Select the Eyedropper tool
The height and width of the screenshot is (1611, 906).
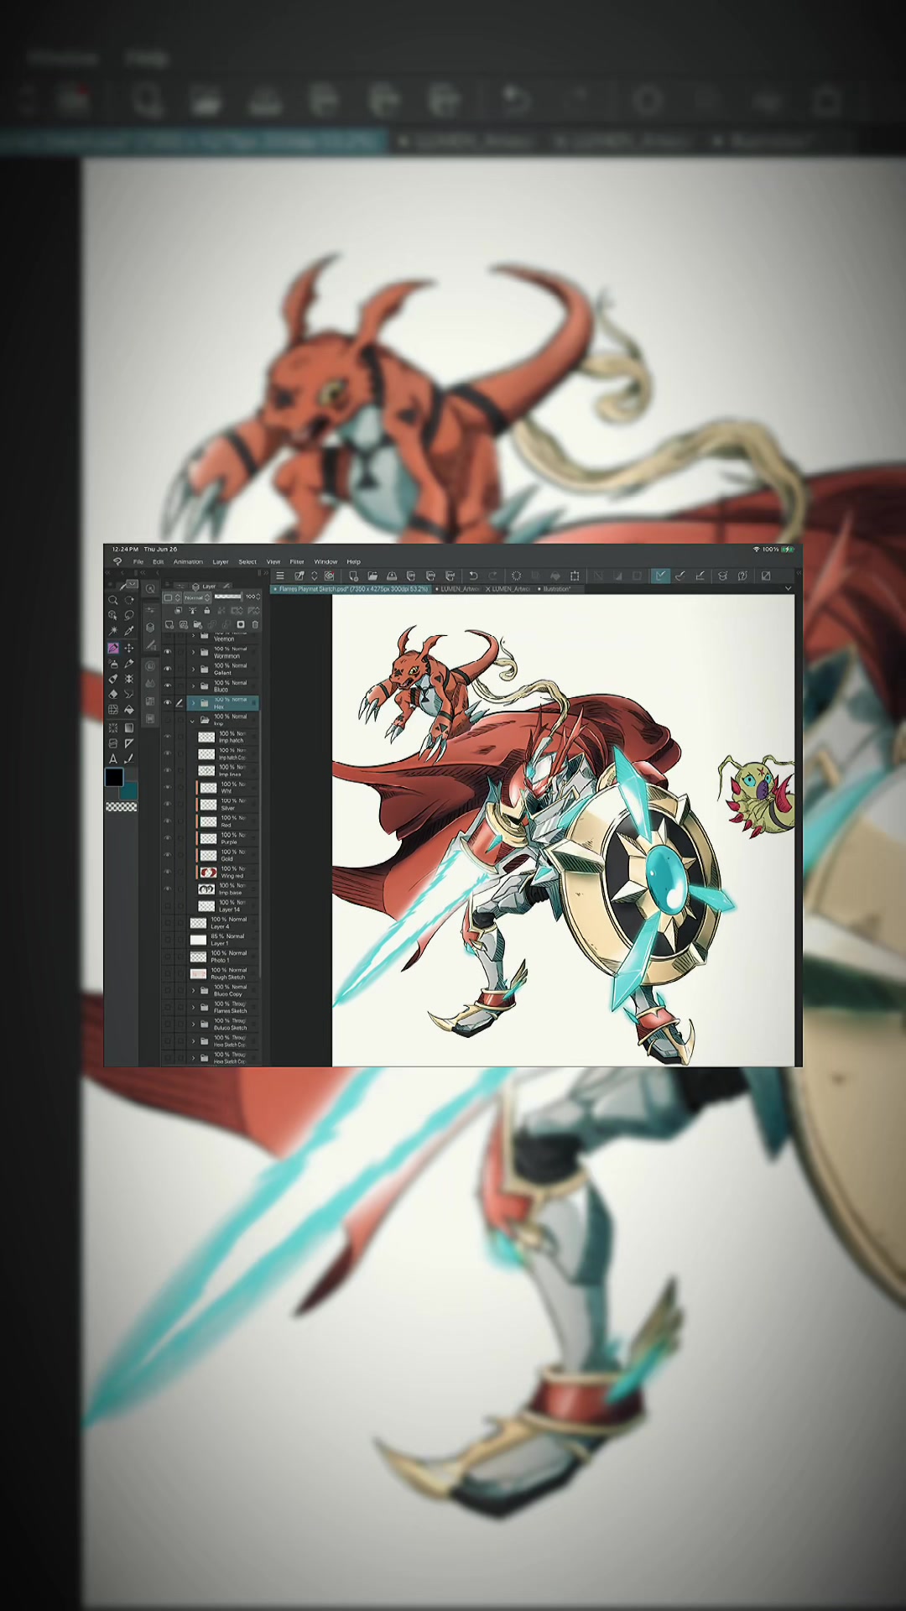pos(129,631)
